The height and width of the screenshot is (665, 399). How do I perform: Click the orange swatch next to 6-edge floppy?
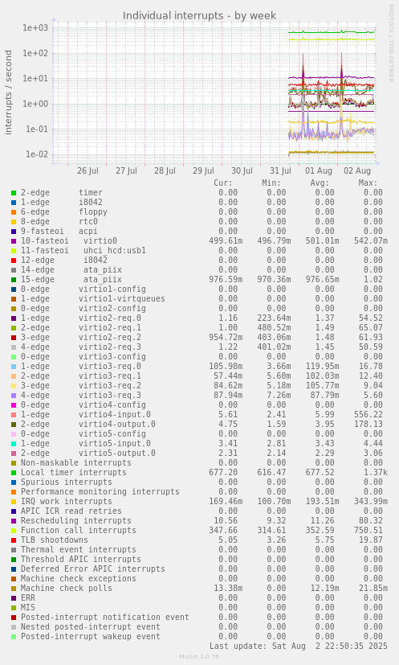pos(14,212)
